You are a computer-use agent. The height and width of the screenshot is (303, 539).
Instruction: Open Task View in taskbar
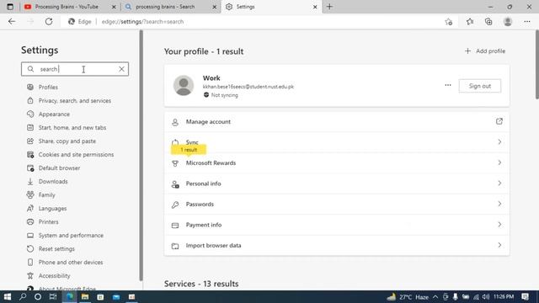click(53, 297)
